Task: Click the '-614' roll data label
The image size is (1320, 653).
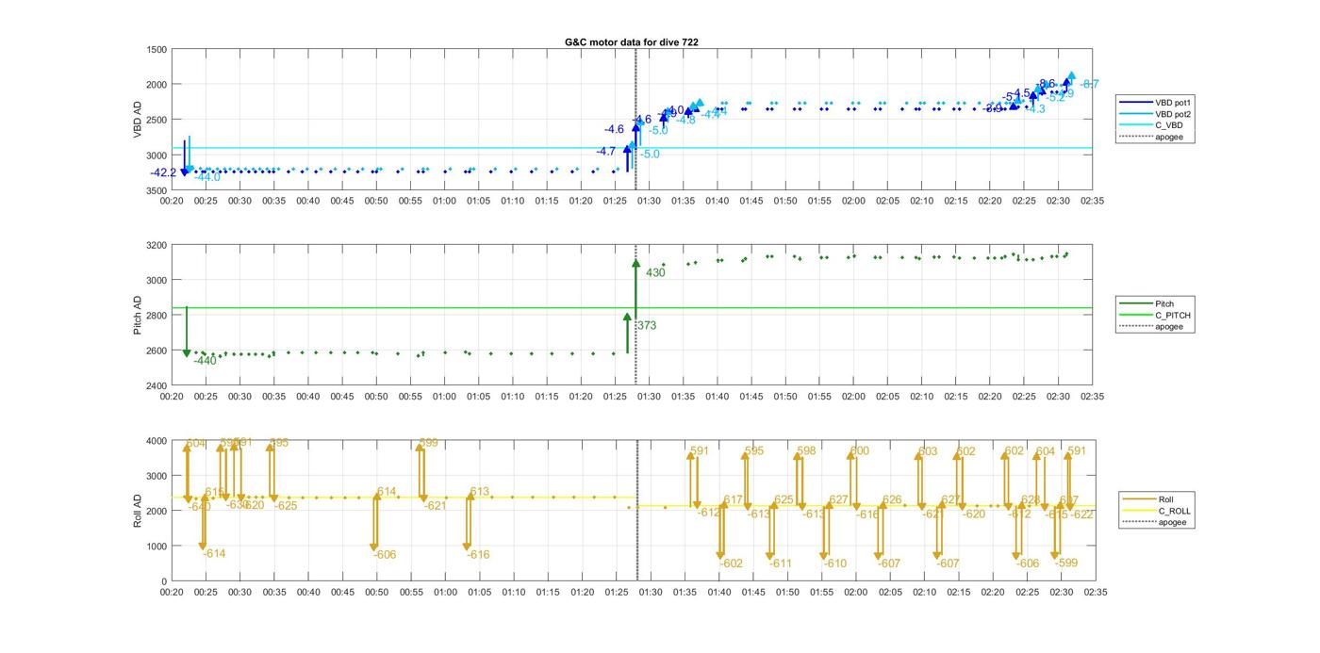Action: (214, 553)
